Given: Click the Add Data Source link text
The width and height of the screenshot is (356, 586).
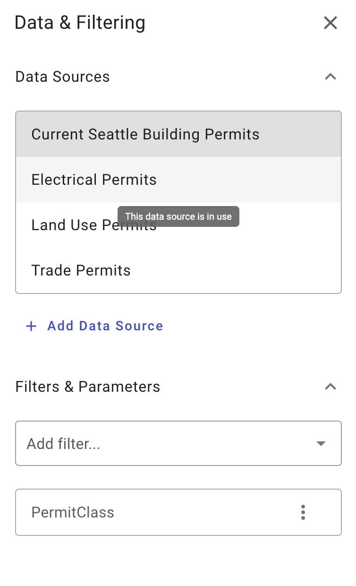Looking at the screenshot, I should tap(105, 326).
